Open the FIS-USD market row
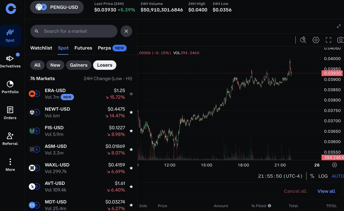 click(81, 131)
